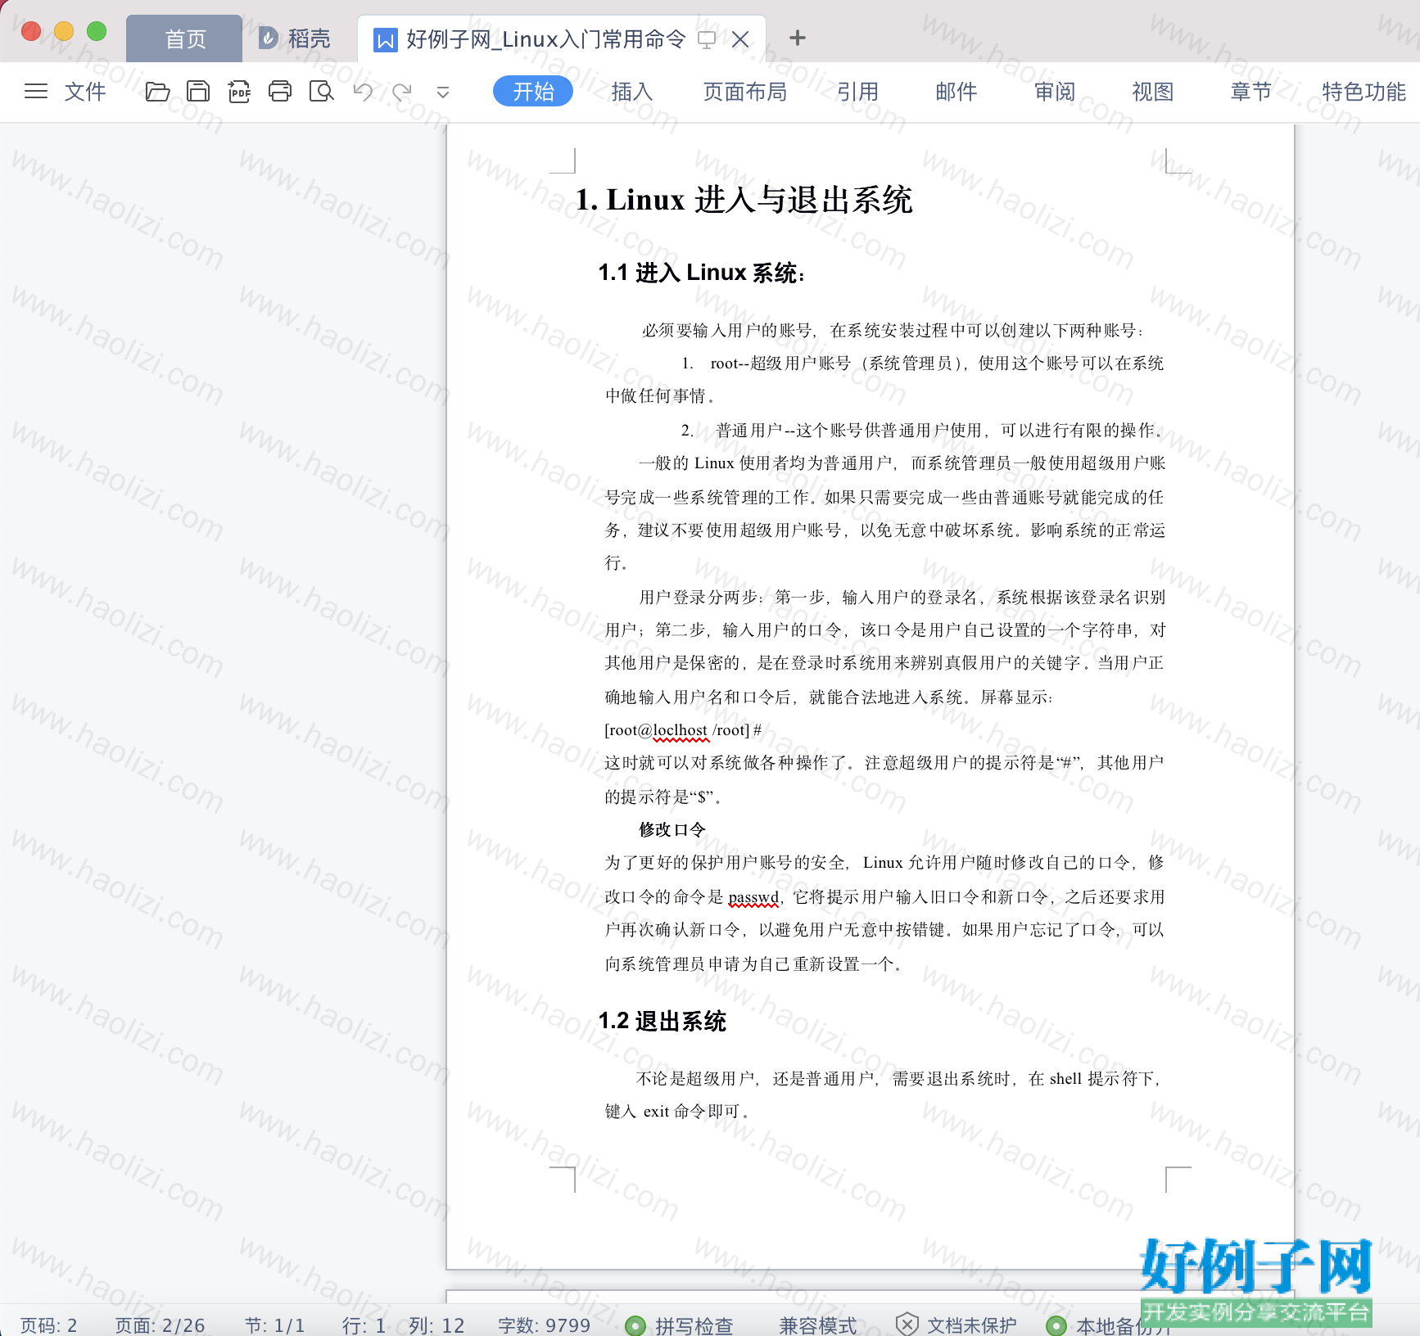
Task: Click the save document icon
Action: (x=198, y=91)
